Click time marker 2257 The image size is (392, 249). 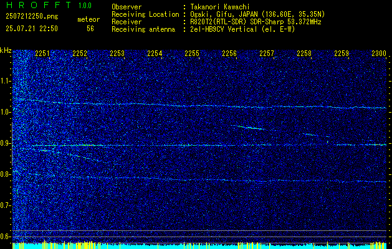267,54
